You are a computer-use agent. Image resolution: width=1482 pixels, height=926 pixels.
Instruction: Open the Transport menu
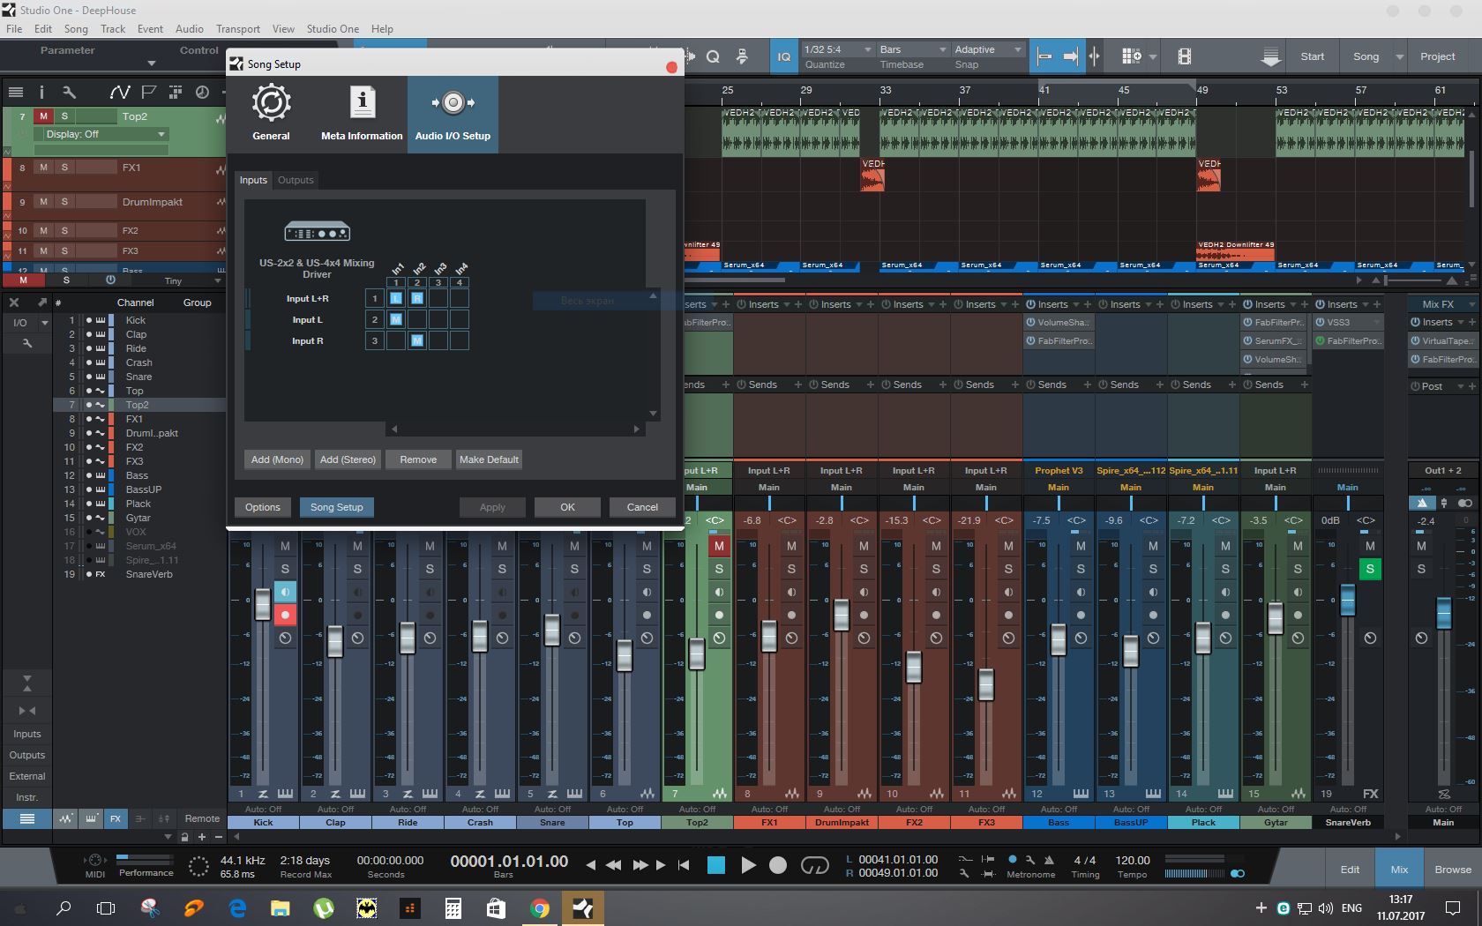[x=238, y=28]
